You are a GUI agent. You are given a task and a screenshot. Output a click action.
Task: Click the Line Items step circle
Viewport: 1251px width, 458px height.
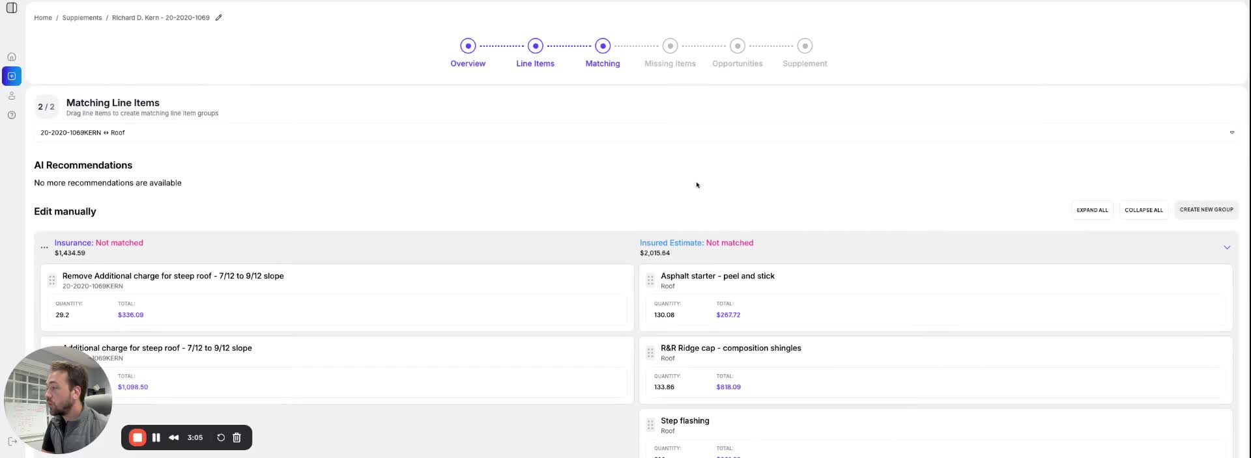[536, 46]
